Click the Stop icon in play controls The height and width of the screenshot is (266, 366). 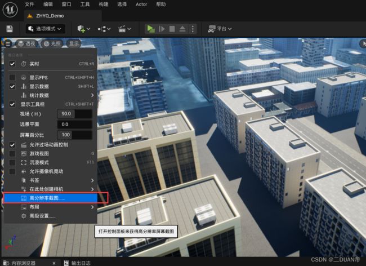tap(172, 29)
